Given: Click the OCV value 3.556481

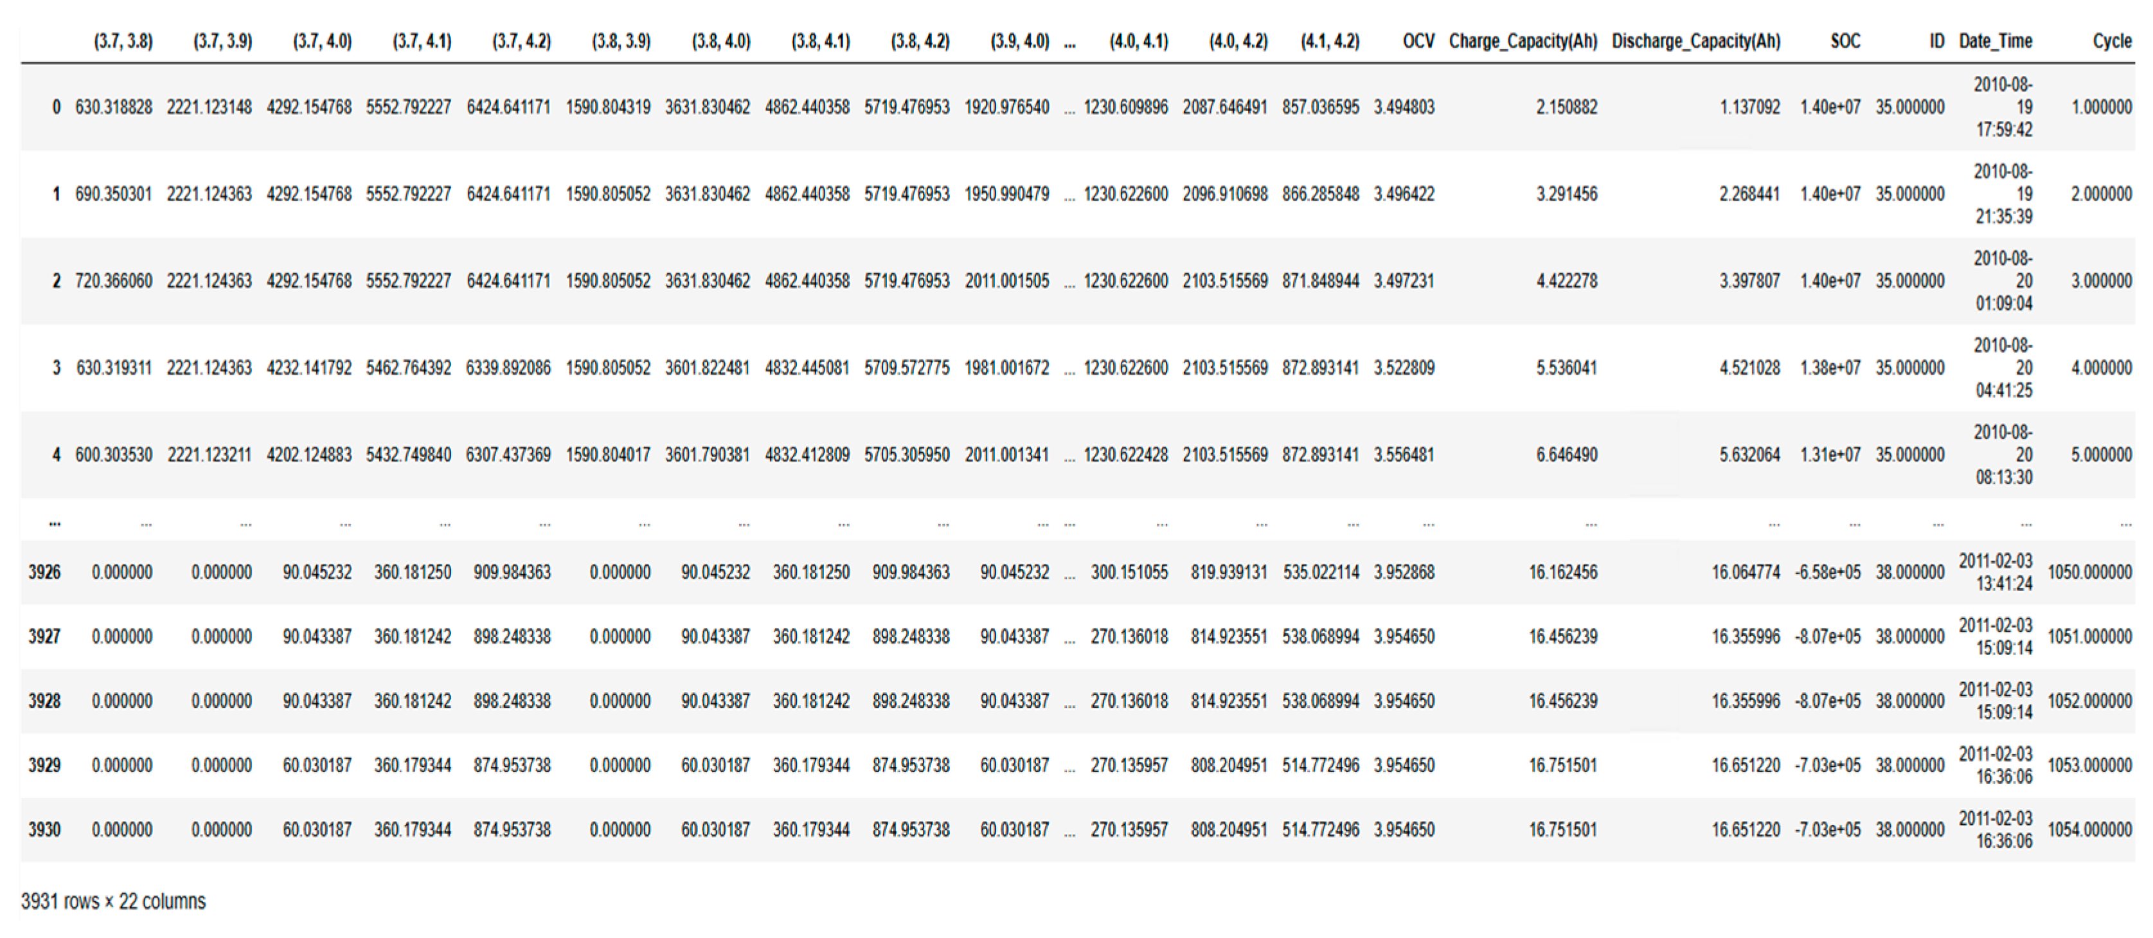Looking at the screenshot, I should 1403,455.
